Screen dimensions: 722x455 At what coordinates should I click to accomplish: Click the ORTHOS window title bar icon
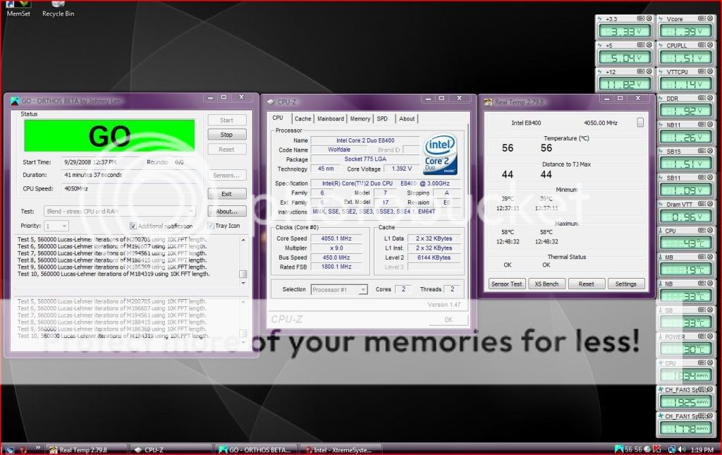tap(15, 101)
